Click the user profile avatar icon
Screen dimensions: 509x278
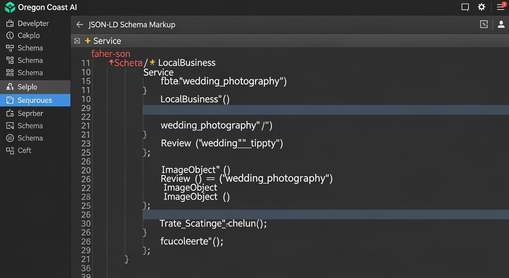pos(501,24)
